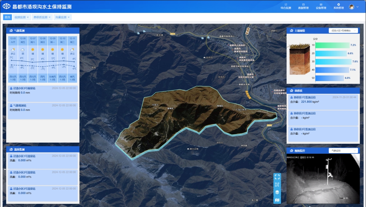The height and width of the screenshot is (207, 366).
Task: Click the 径流小区3号流量站 station icon
Action: click(11, 189)
